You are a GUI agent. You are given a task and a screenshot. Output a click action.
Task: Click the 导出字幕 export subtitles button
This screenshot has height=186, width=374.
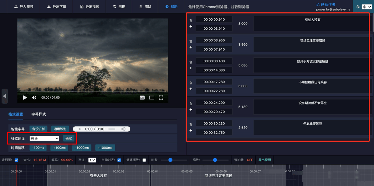(x=56, y=7)
